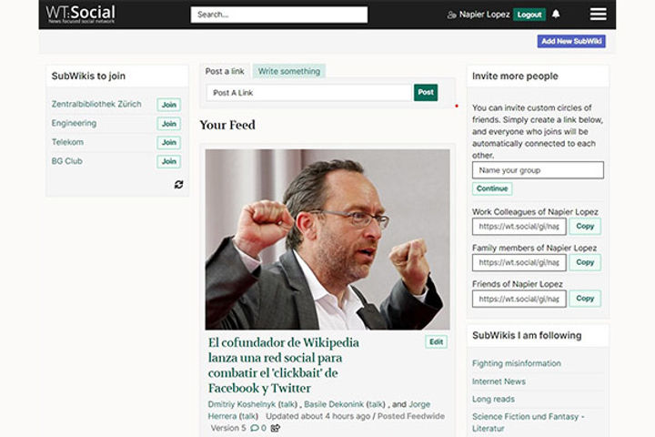Copy the Friends of Napier Lopez link
The image size is (655, 437).
[585, 299]
